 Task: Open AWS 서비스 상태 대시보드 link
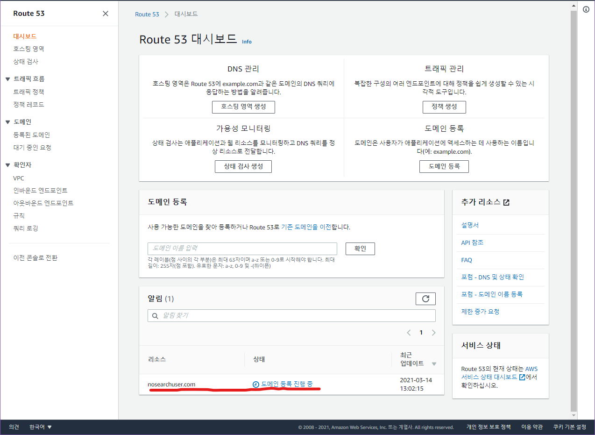coord(500,373)
